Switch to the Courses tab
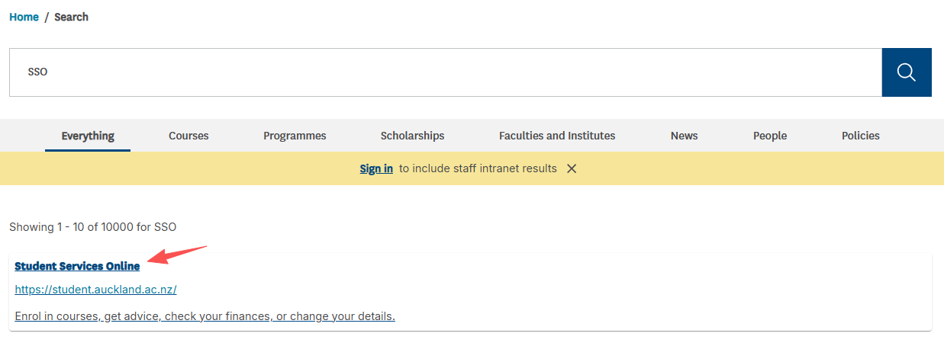This screenshot has width=944, height=346. click(188, 136)
